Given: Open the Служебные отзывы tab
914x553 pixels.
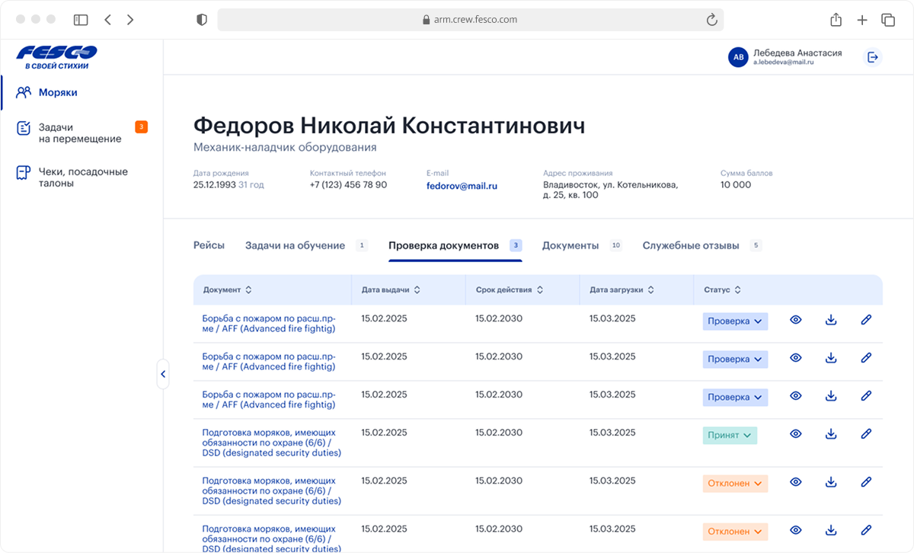Looking at the screenshot, I should 690,246.
